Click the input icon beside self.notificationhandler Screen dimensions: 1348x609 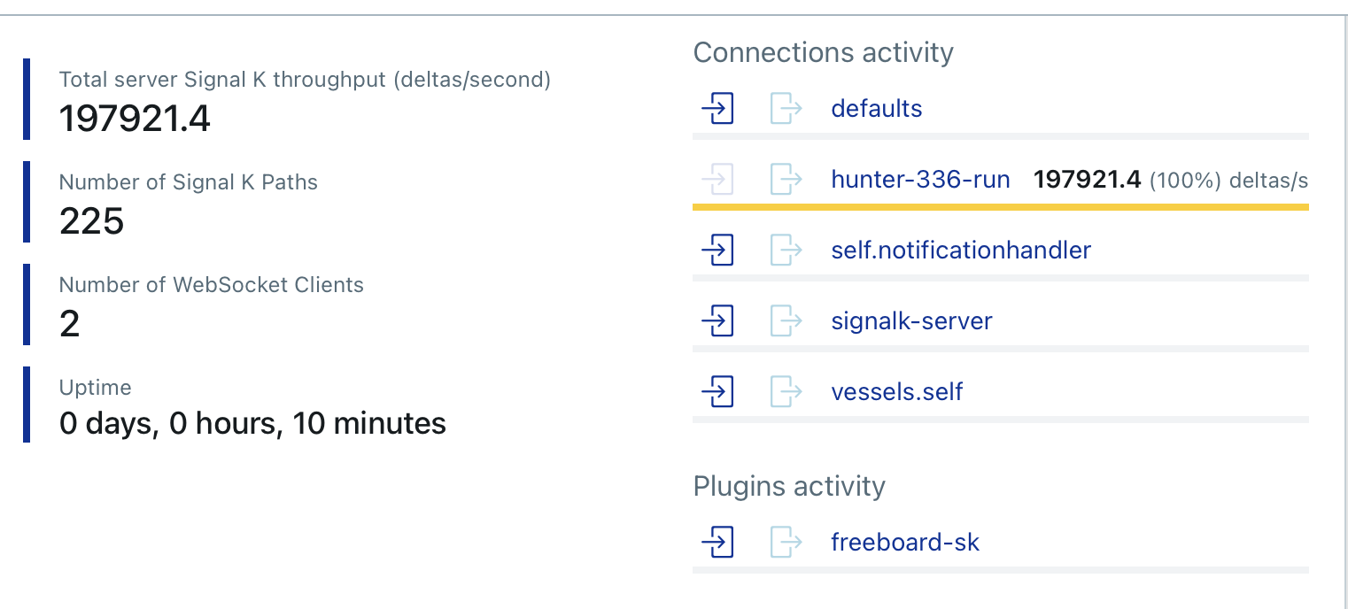(717, 251)
